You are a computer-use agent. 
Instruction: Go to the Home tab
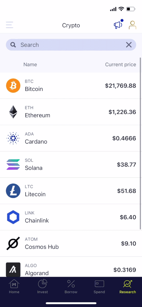click(x=14, y=287)
